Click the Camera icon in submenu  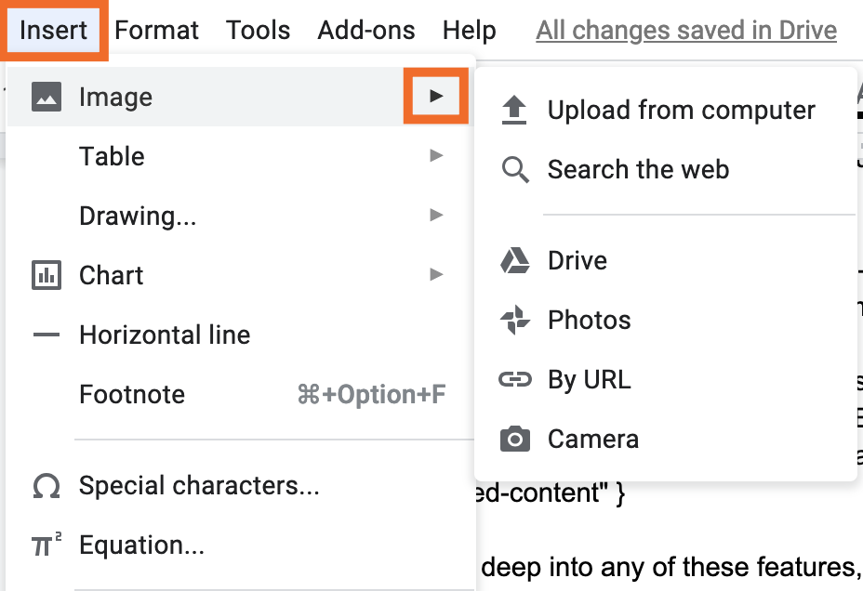(514, 439)
